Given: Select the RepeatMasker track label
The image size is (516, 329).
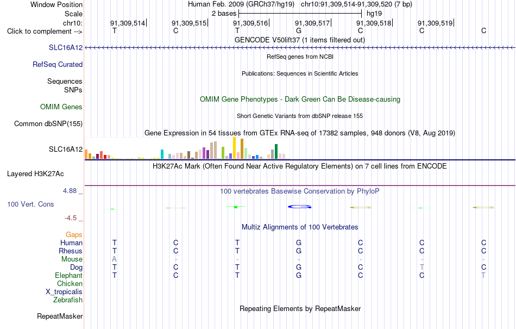Looking at the screenshot, I should coord(60,316).
